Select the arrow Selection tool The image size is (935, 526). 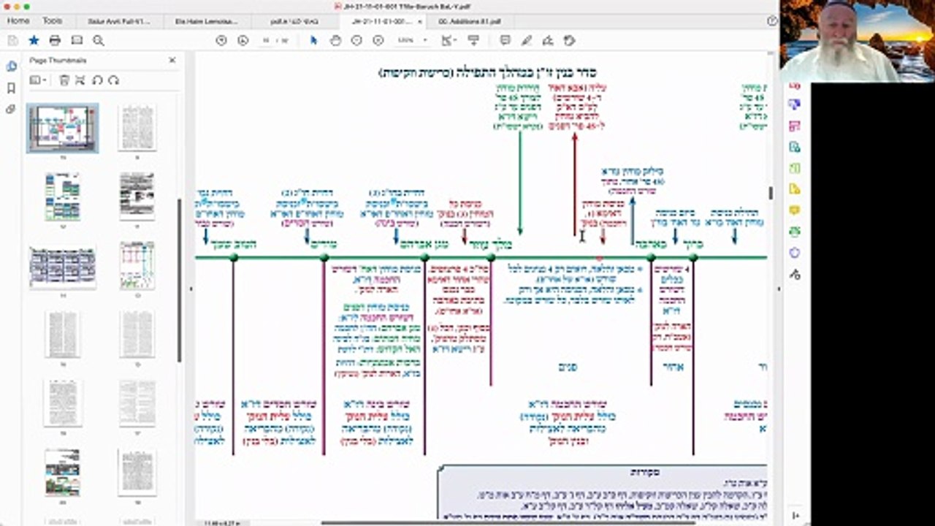click(x=314, y=40)
